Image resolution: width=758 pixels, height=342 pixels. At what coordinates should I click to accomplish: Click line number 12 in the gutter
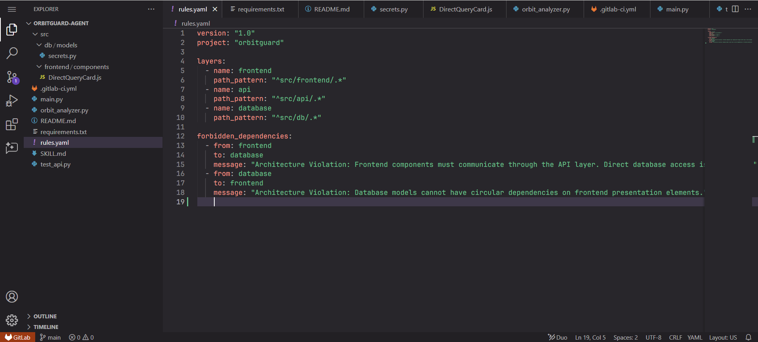180,136
